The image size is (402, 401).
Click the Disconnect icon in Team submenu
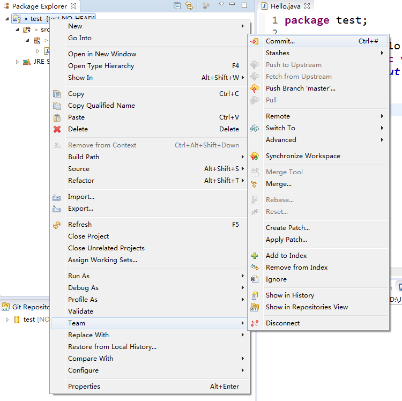click(x=255, y=323)
